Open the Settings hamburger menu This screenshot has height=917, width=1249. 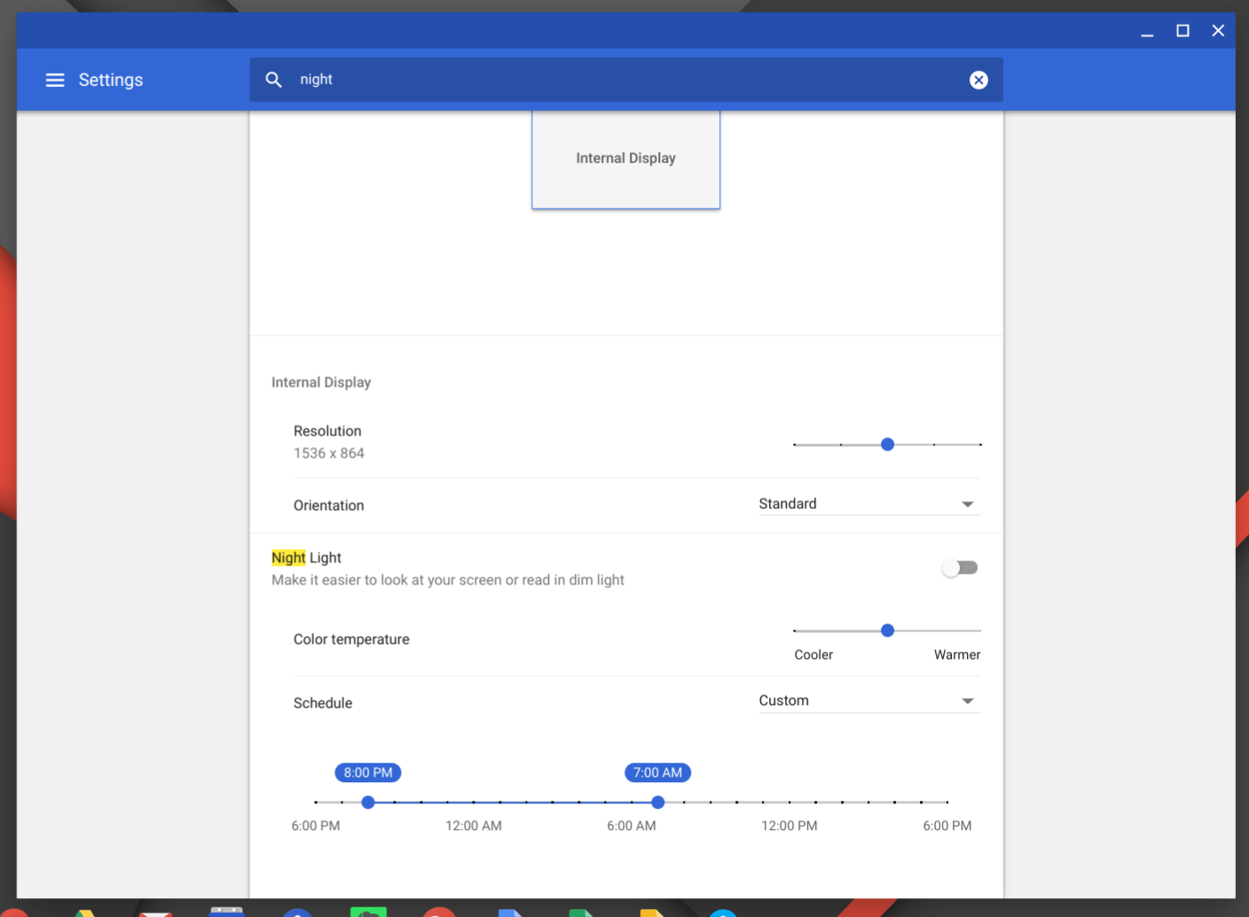pyautogui.click(x=55, y=80)
